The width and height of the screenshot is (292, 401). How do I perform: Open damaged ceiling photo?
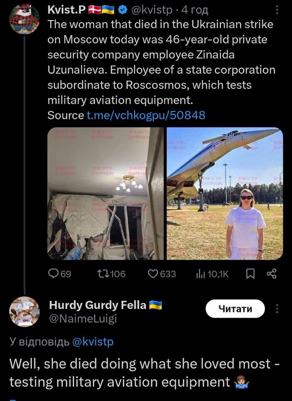(x=106, y=193)
